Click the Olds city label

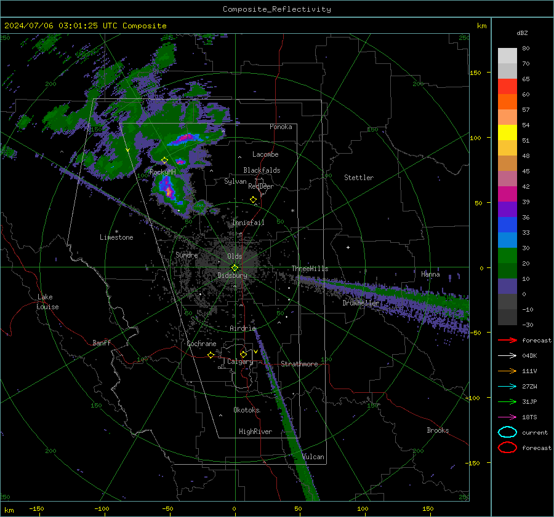click(x=235, y=256)
